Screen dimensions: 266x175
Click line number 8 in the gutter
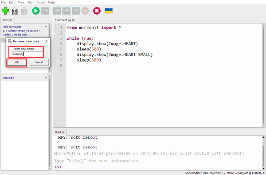[x=61, y=65]
